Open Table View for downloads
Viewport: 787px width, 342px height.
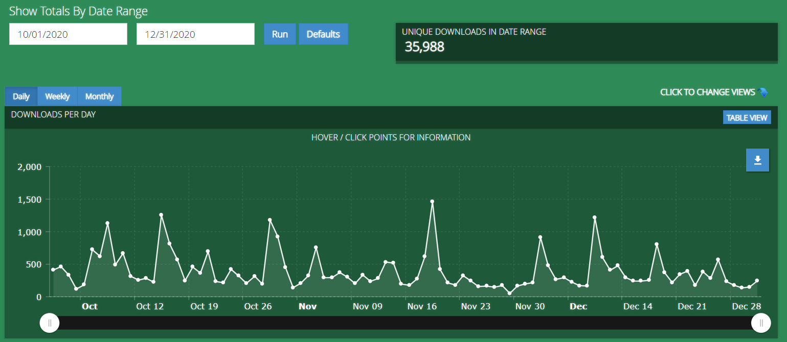pyautogui.click(x=747, y=118)
